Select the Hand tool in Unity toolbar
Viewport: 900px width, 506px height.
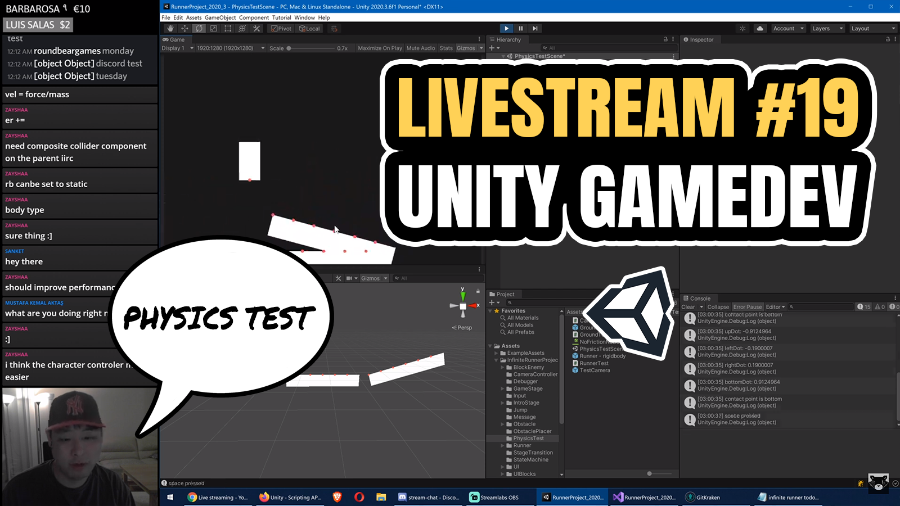[x=170, y=29]
